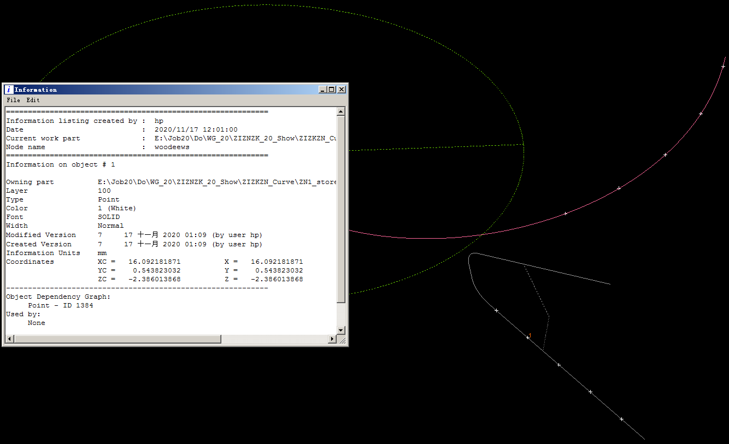Click the vertical scrollbar up arrow
Screen dimensions: 729x444
tap(341, 112)
